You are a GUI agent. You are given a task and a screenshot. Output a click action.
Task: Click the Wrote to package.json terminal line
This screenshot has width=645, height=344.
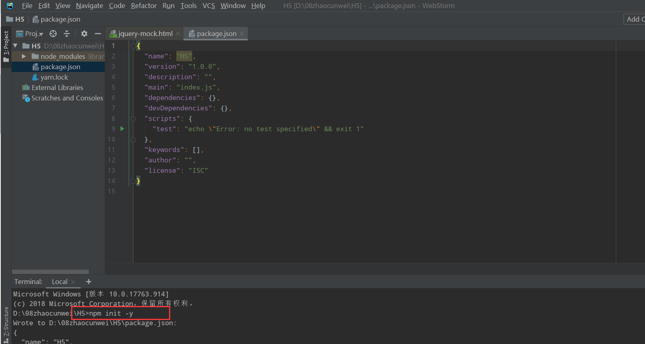click(95, 323)
